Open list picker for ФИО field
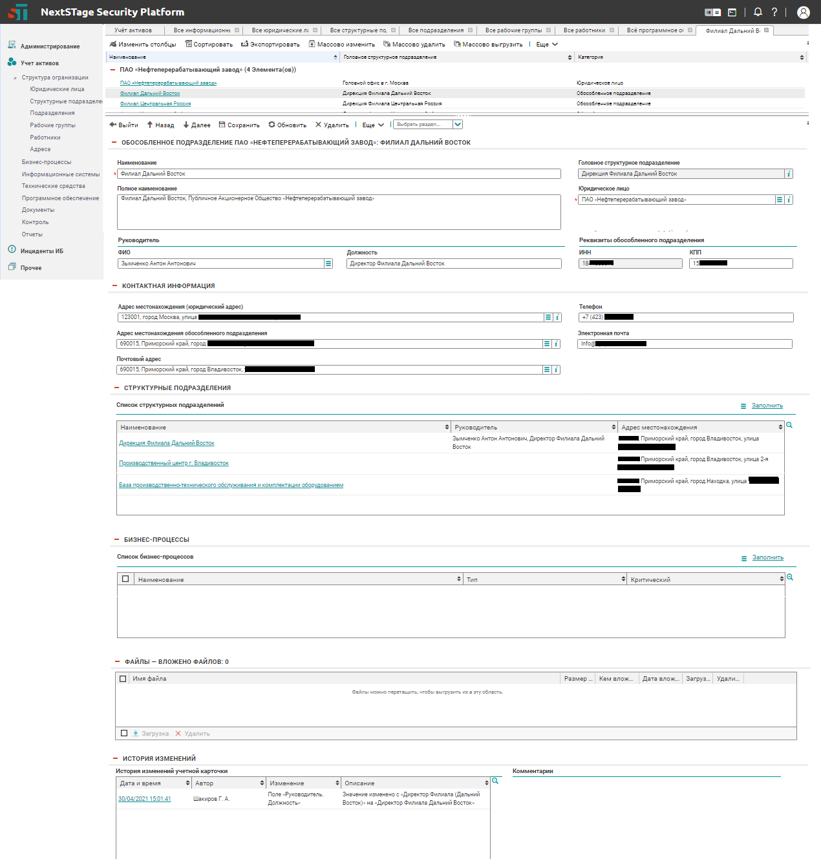Screen dimensions: 821x859 coord(328,264)
